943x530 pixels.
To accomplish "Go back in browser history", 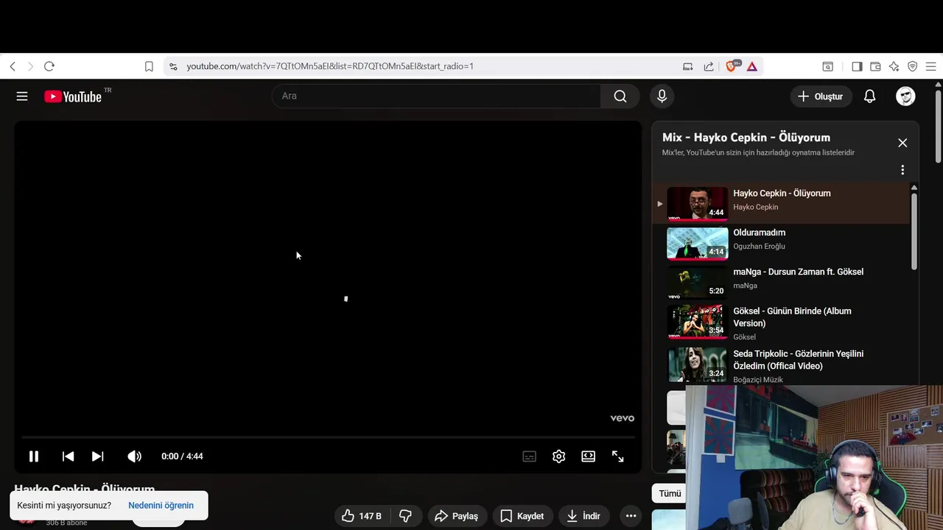I will click(13, 66).
